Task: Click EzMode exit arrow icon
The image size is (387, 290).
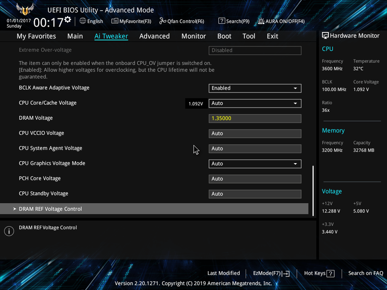Action: (286, 274)
